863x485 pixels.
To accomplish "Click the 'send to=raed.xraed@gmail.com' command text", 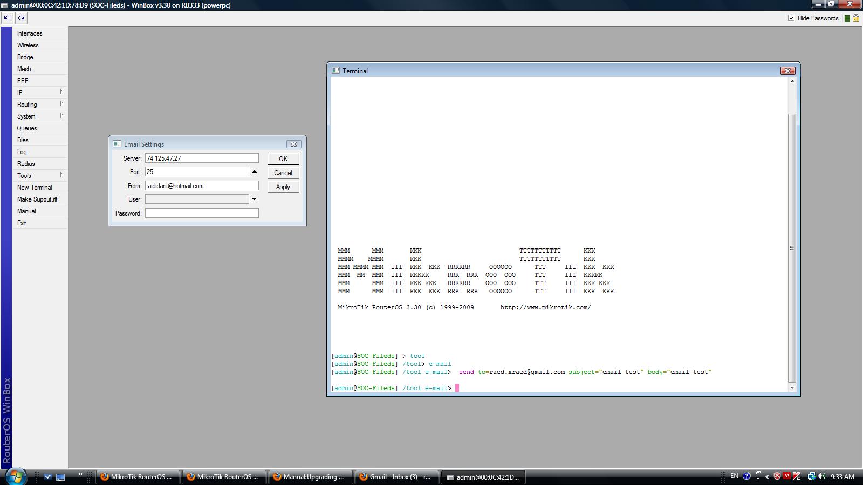I will coord(512,372).
